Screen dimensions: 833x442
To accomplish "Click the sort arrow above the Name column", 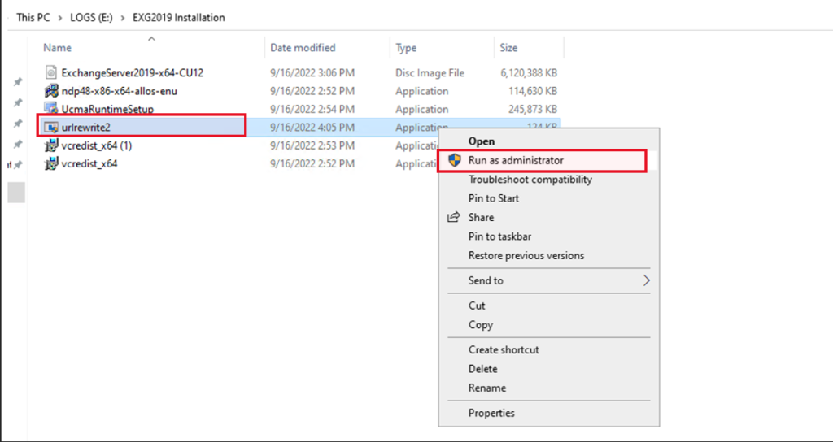I will (x=151, y=39).
